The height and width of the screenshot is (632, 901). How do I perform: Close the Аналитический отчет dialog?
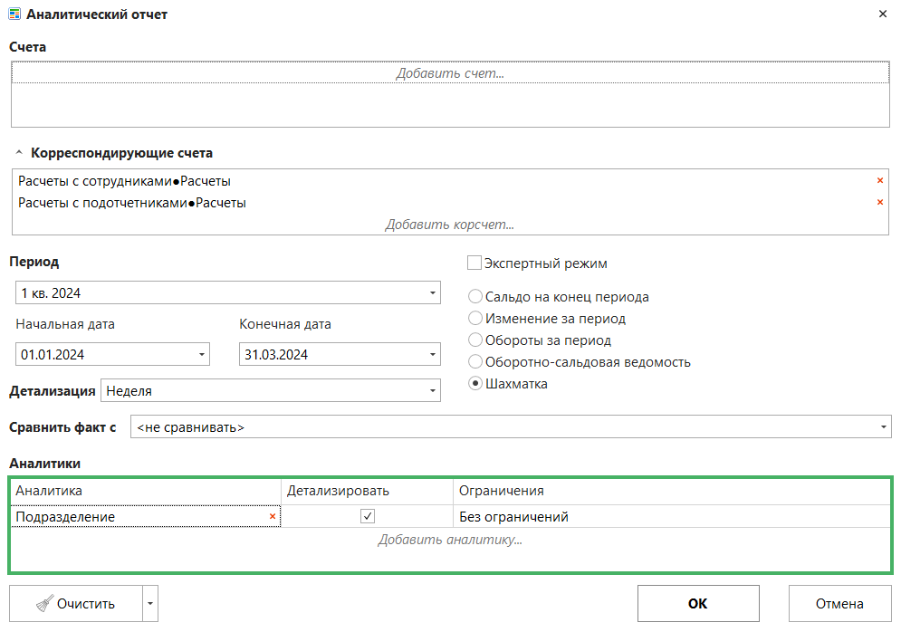pyautogui.click(x=883, y=14)
